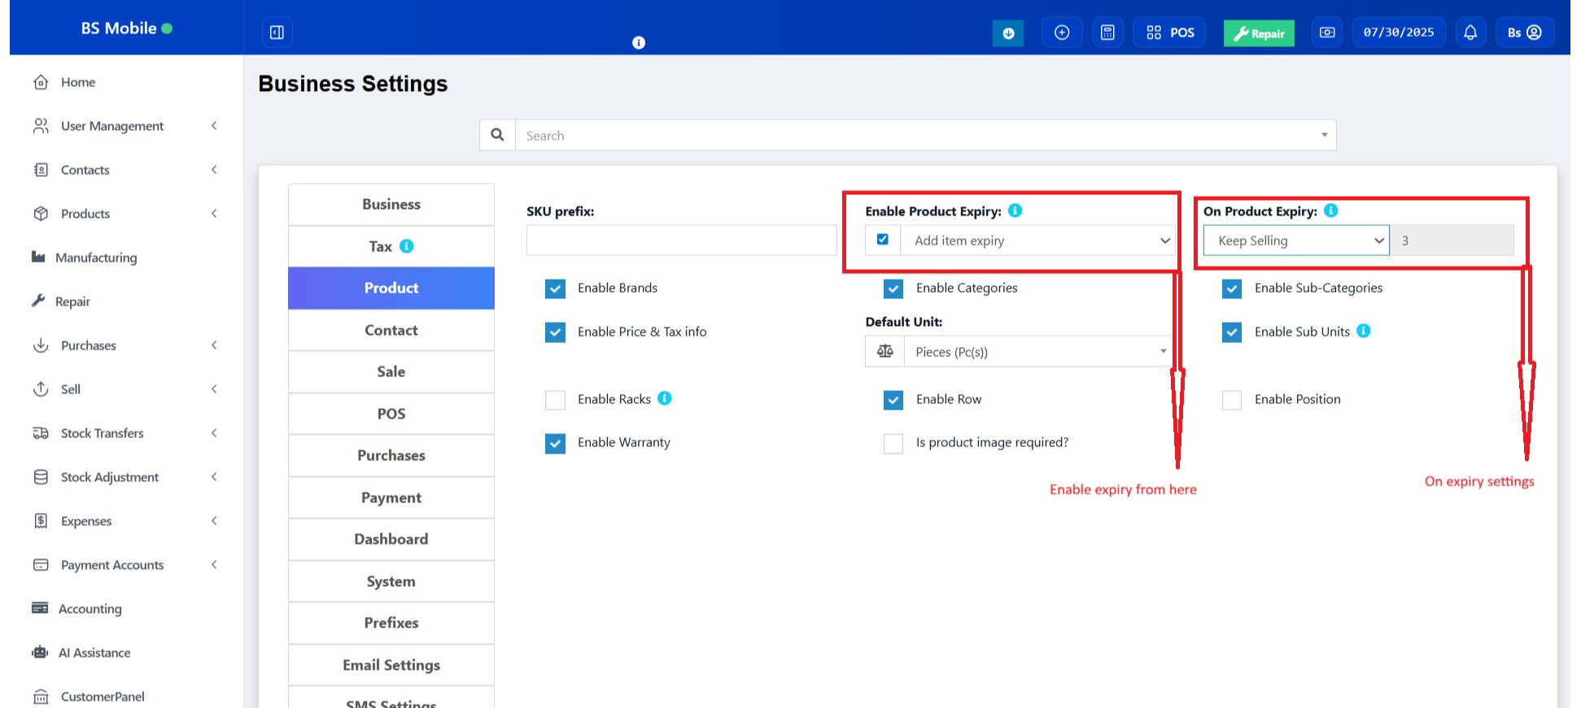This screenshot has height=708, width=1581.
Task: Click the POS button in header
Action: pos(1170,33)
